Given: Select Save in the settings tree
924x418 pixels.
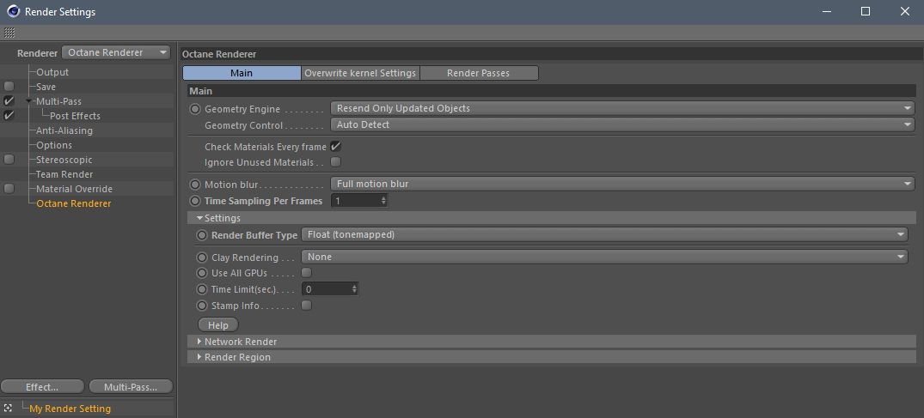Looking at the screenshot, I should coord(46,87).
